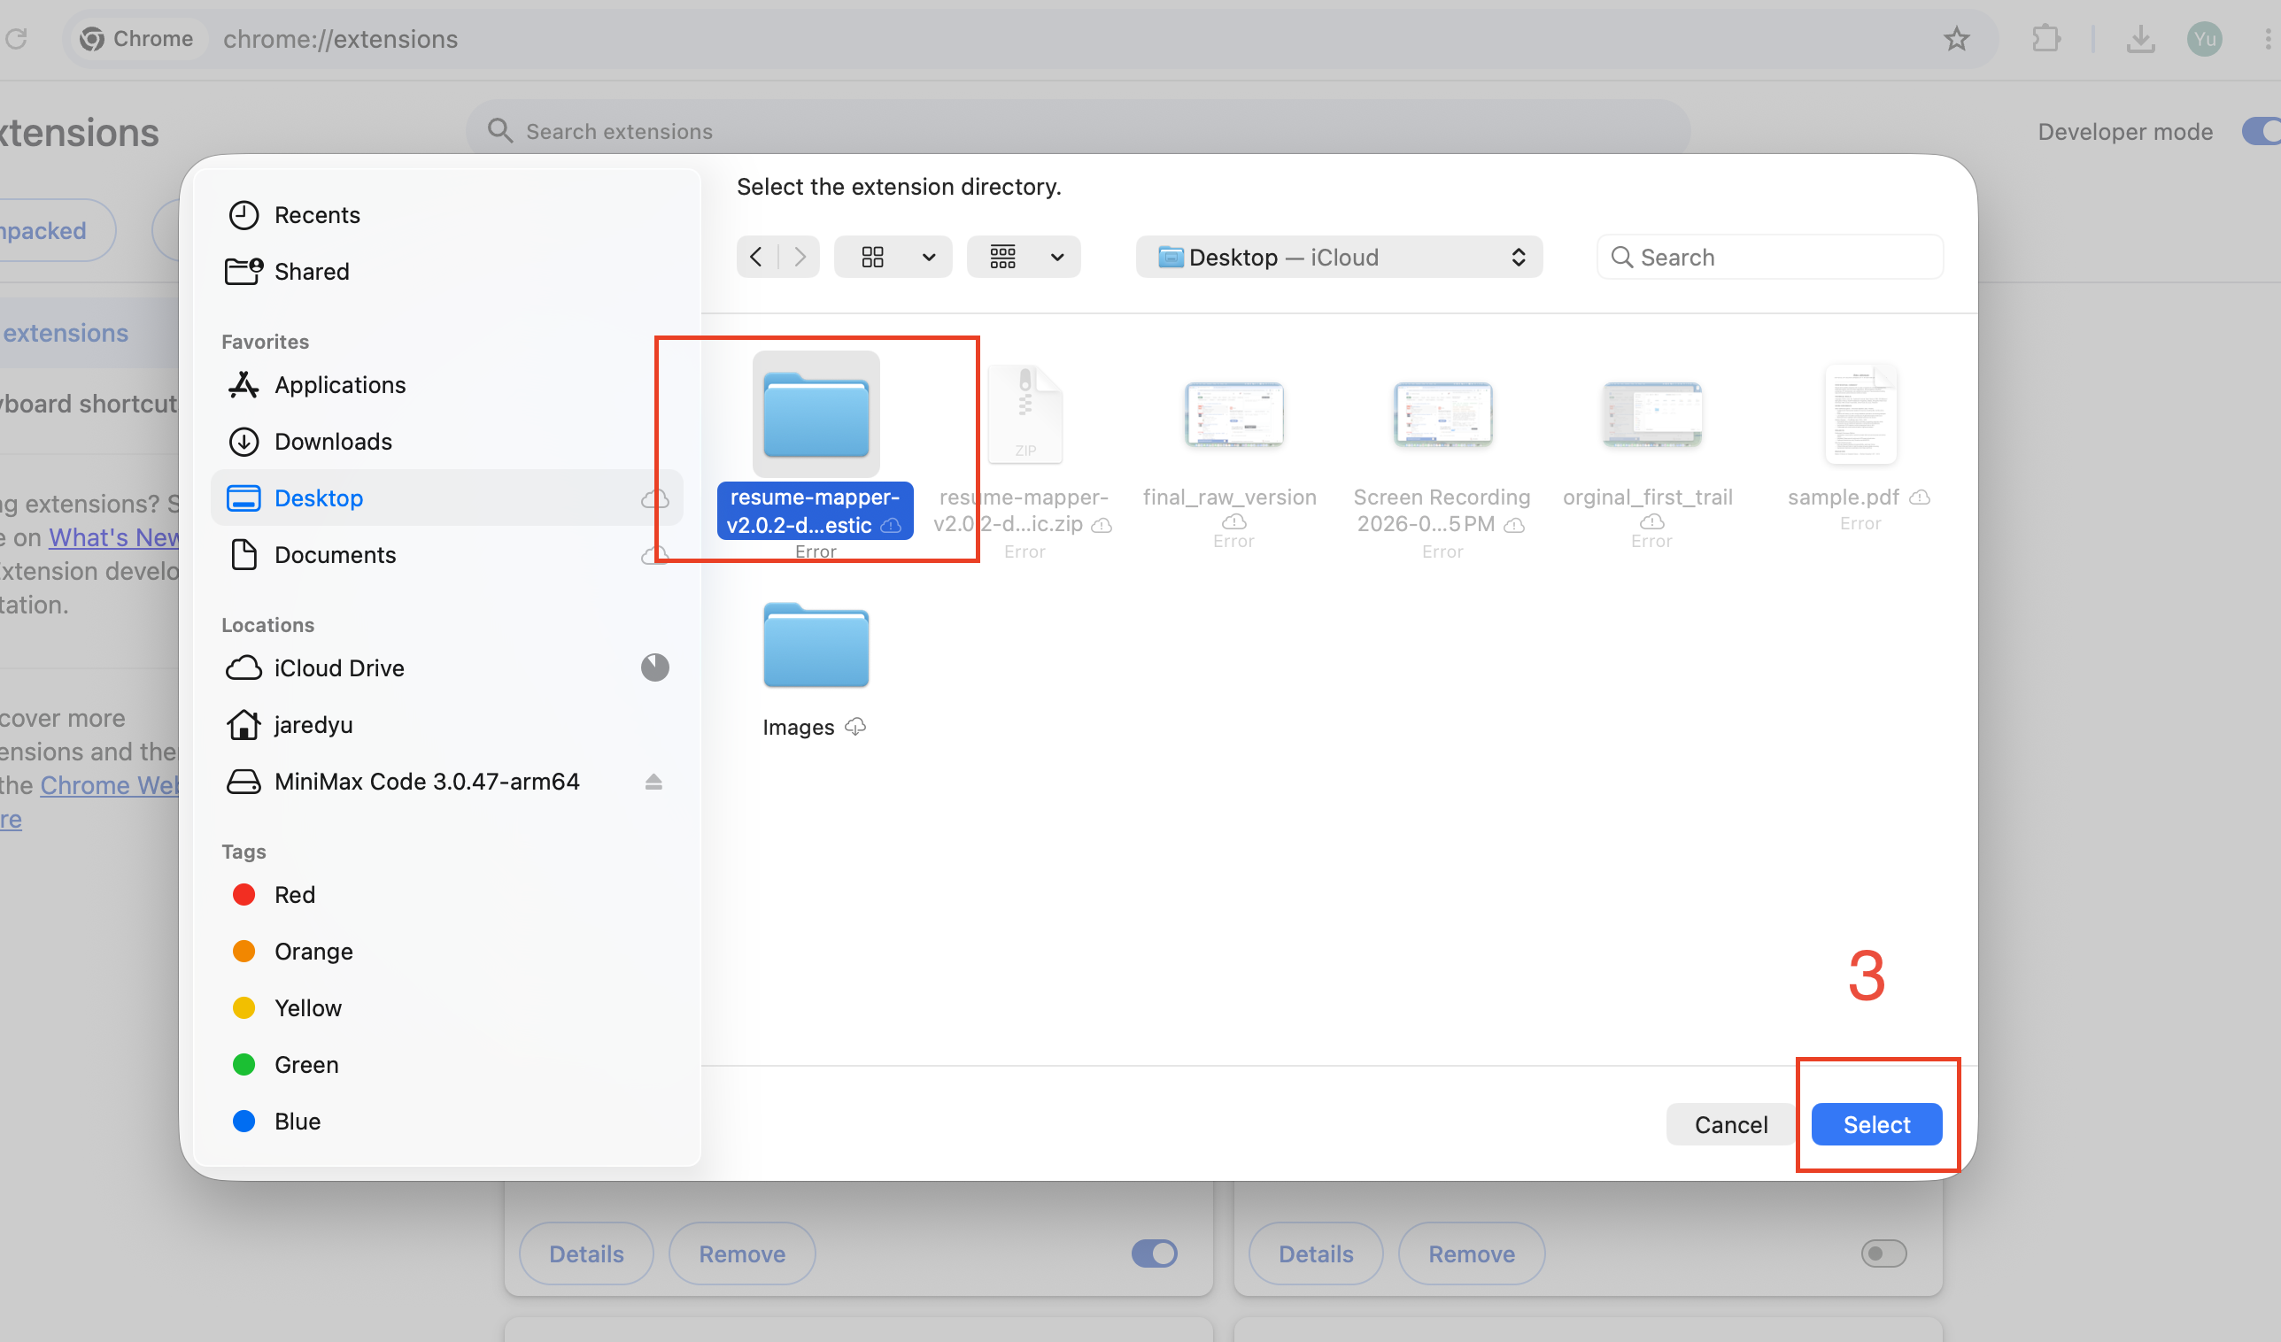
Task: Open the Images folder
Action: (816, 667)
